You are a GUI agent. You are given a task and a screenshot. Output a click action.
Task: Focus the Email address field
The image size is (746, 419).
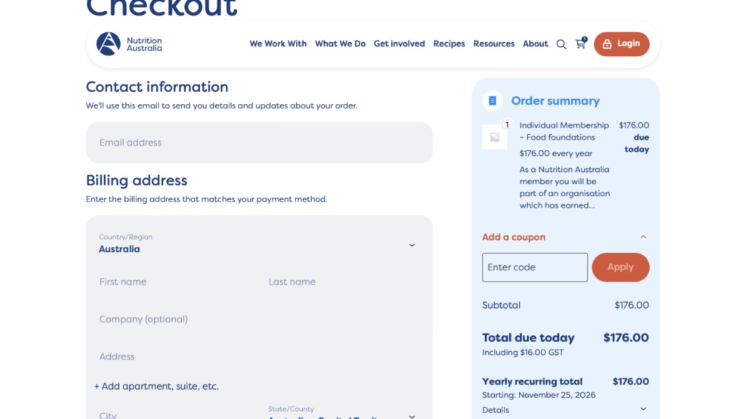[x=259, y=142]
